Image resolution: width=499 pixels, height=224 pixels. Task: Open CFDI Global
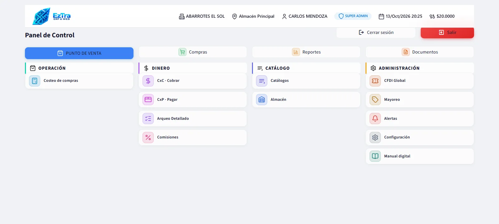420,81
